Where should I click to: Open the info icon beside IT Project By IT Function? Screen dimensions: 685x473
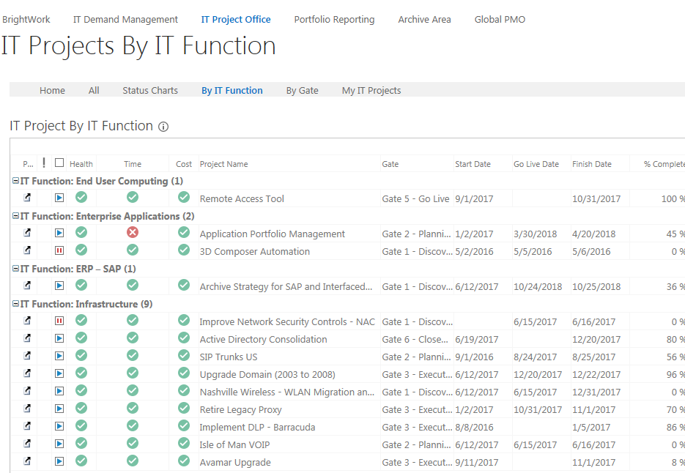point(163,127)
